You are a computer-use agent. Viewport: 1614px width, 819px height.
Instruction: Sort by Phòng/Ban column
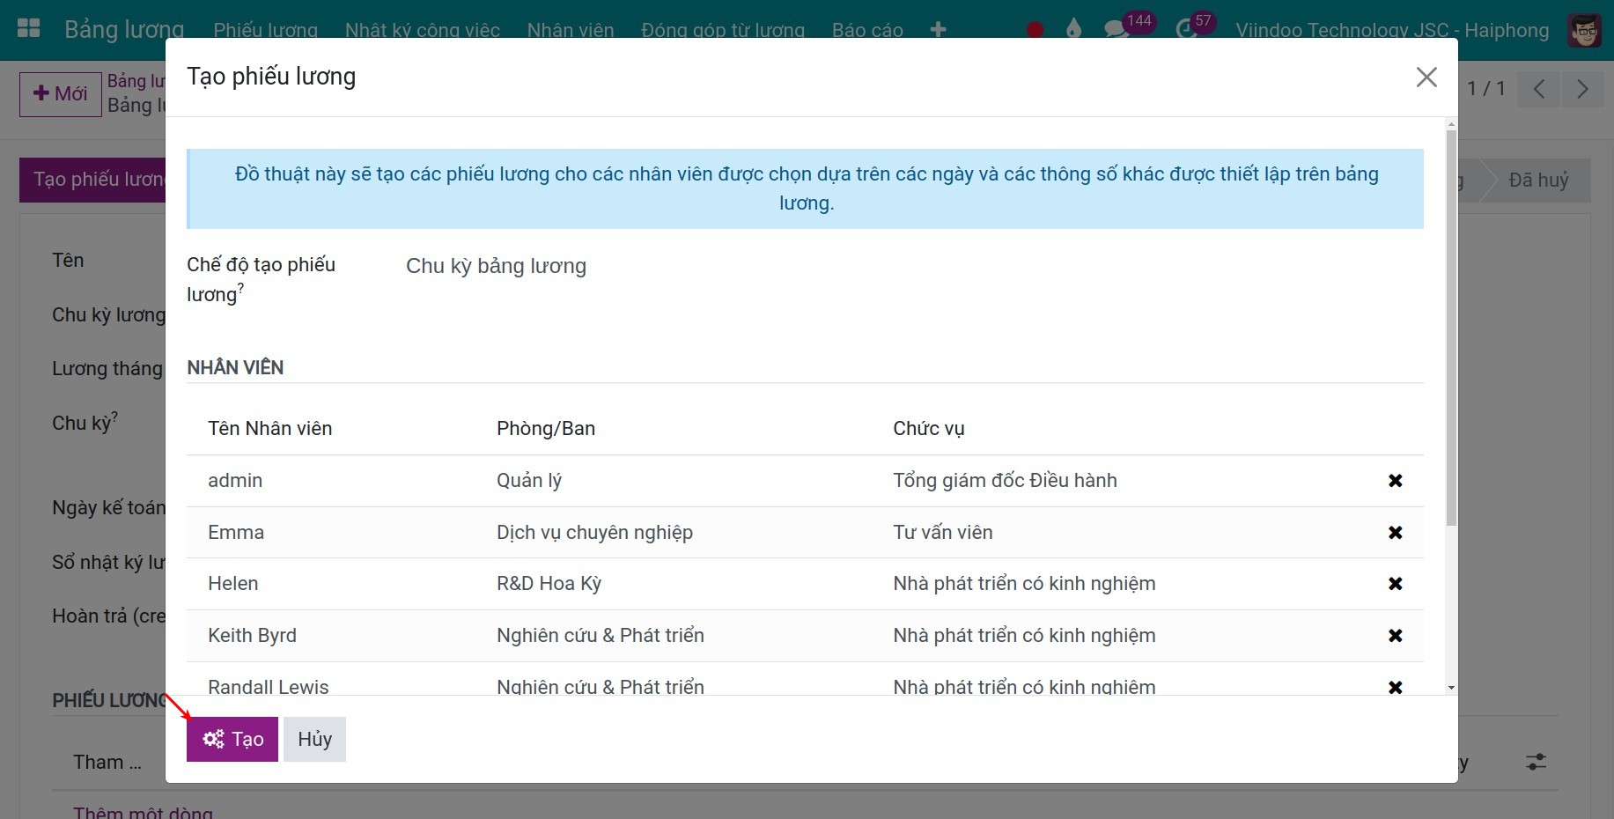[x=546, y=428]
